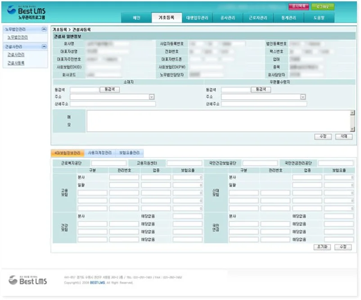This screenshot has width=361, height=300.
Task: Open the 소재지 address dropdown
Action: coord(152,97)
